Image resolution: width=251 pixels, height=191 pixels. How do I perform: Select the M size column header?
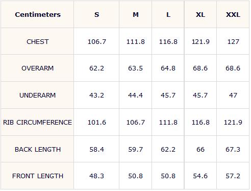136,15
